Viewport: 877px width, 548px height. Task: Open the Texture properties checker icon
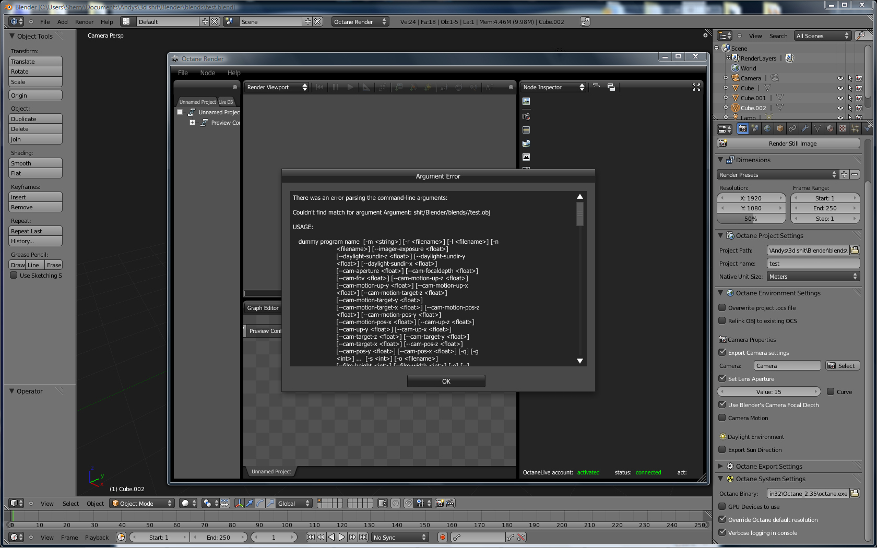pyautogui.click(x=843, y=128)
